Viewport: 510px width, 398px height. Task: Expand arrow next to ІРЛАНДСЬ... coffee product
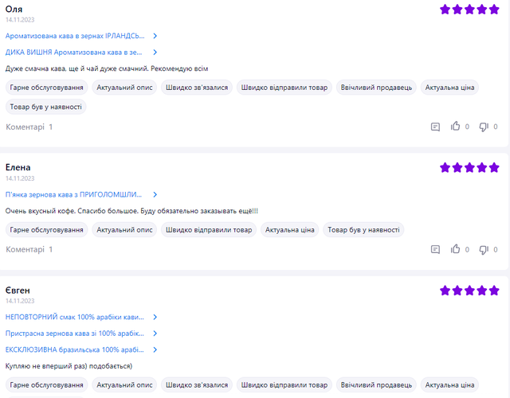155,36
